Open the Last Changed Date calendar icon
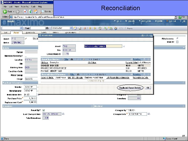 [x=63, y=114]
